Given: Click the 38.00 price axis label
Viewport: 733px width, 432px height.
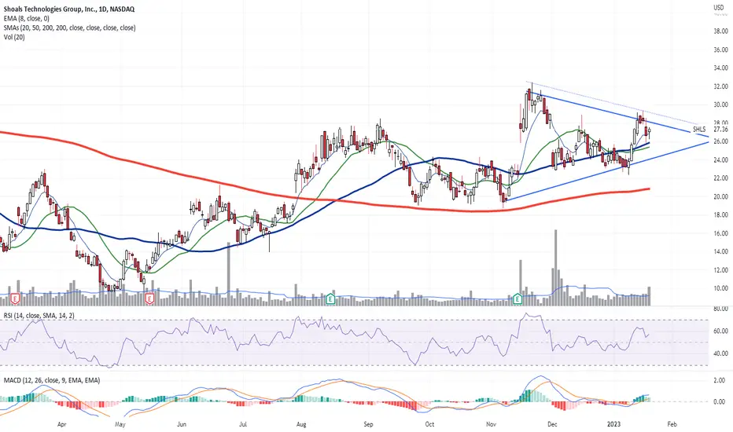Looking at the screenshot, I should 720,31.
